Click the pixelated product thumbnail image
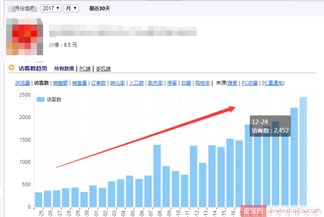This screenshot has width=324, height=217. pyautogui.click(x=25, y=37)
